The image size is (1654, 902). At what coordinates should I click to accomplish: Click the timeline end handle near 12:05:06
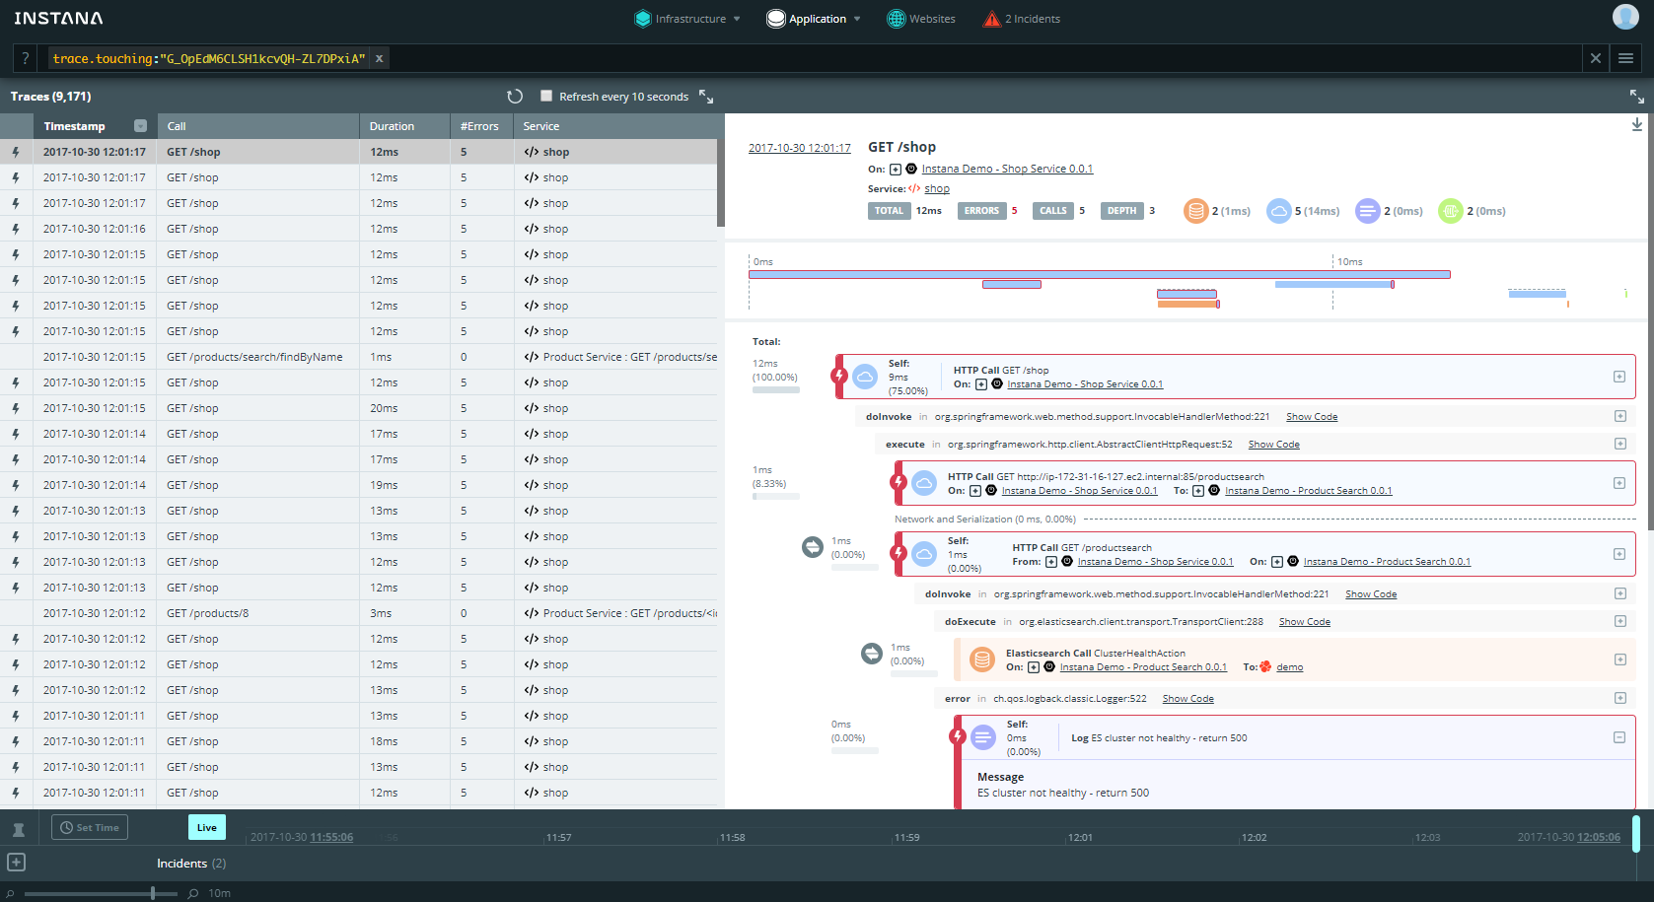coord(1635,834)
